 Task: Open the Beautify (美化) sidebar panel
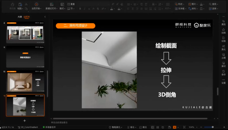(224, 48)
